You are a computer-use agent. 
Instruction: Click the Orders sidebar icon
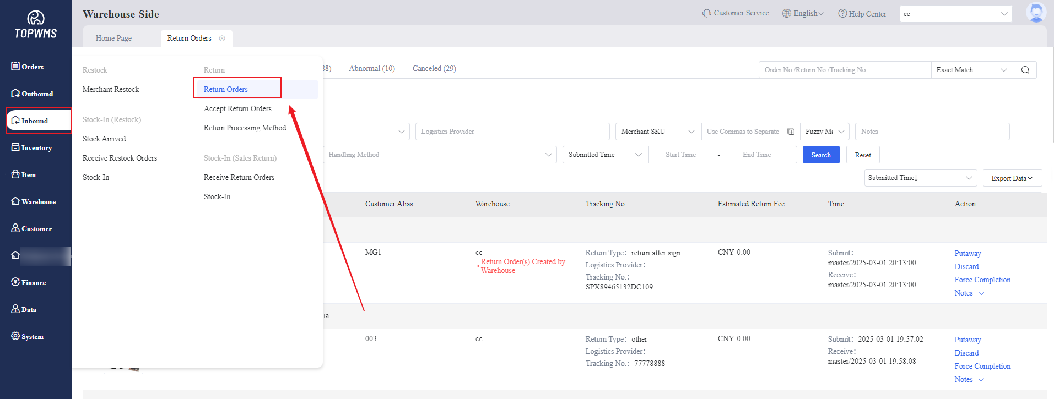pos(15,67)
